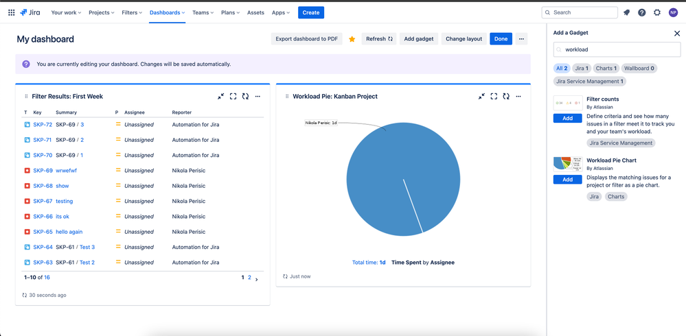686x336 pixels.
Task: Click the subtask icon for SKP-72
Action: tap(27, 125)
